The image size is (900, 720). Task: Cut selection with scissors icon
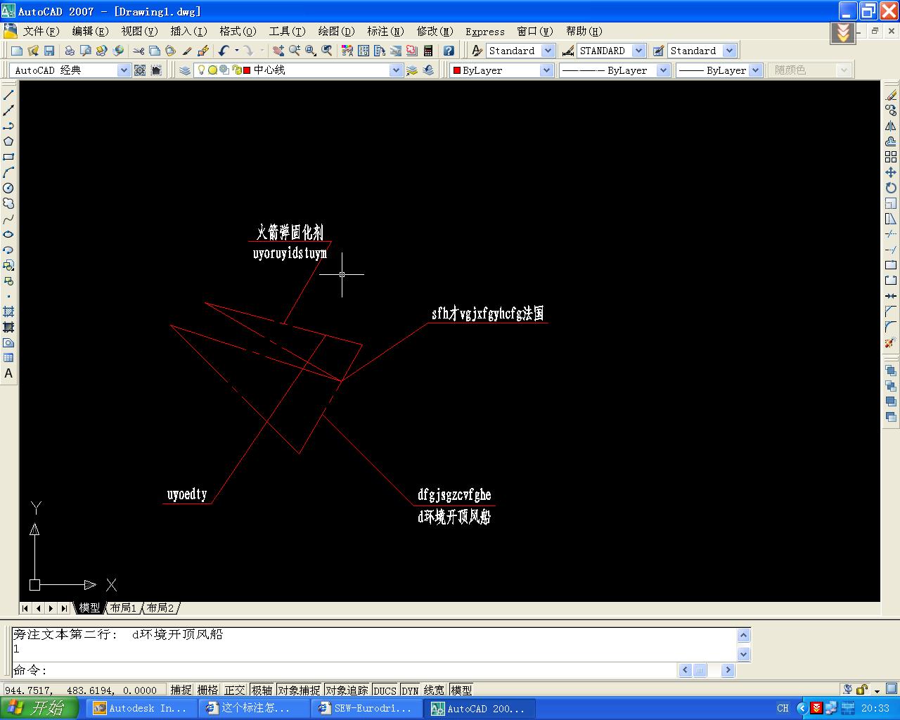[139, 51]
